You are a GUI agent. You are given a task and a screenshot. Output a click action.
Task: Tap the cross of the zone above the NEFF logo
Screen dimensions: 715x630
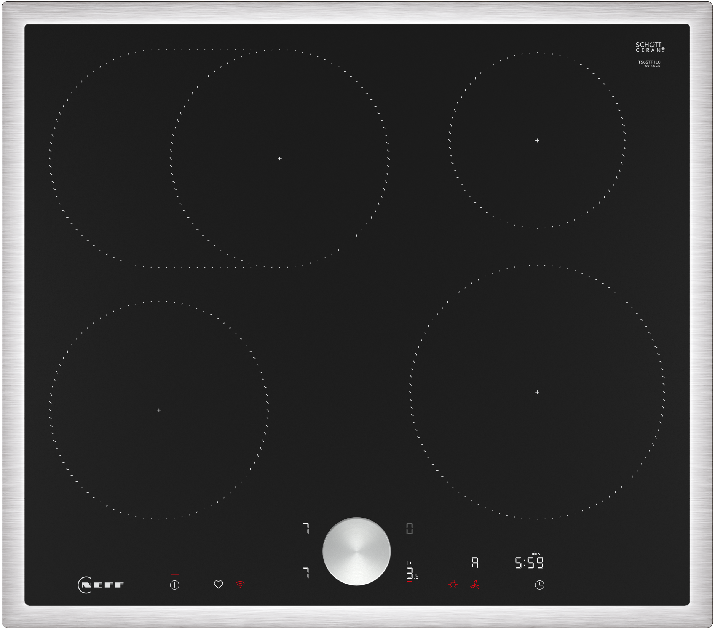(159, 410)
